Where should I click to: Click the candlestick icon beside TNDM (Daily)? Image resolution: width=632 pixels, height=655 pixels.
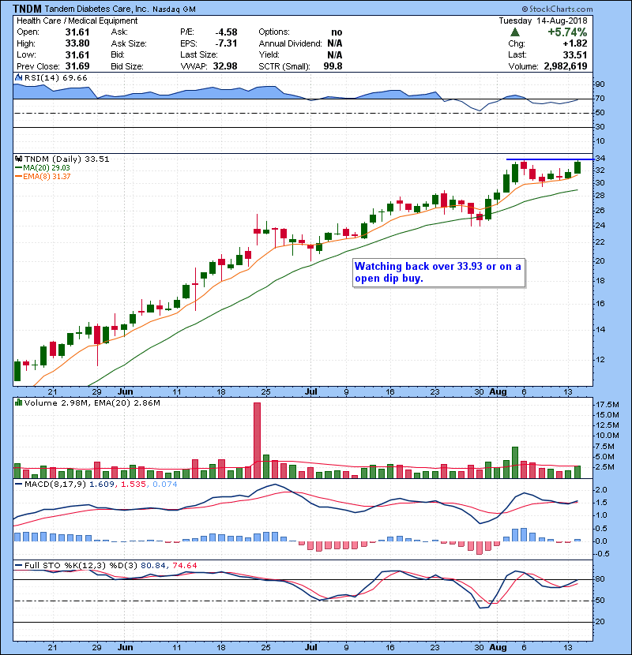click(18, 159)
